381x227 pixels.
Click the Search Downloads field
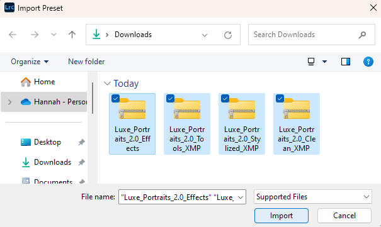click(304, 35)
